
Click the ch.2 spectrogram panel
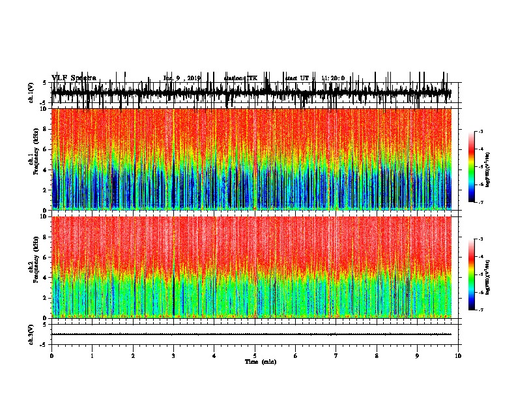(251, 267)
